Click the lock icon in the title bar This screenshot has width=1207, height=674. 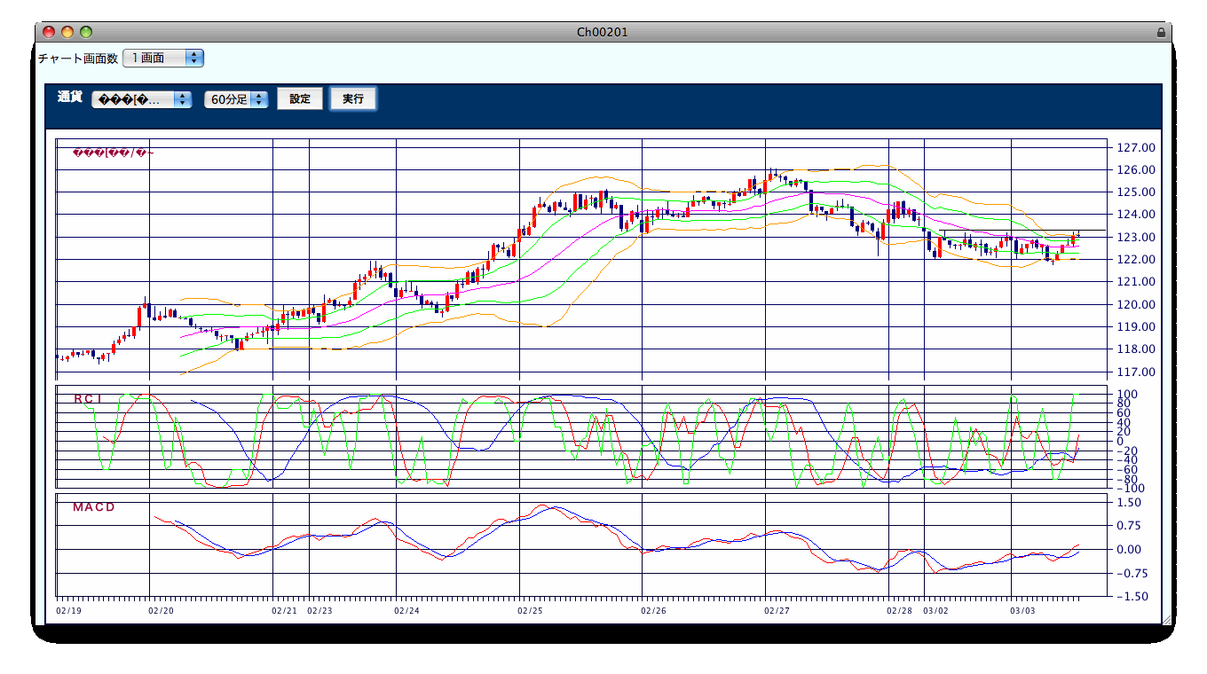coord(1161,32)
